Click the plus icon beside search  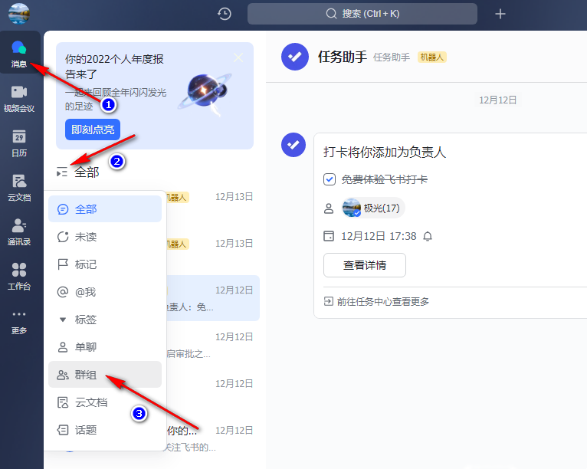(x=500, y=14)
